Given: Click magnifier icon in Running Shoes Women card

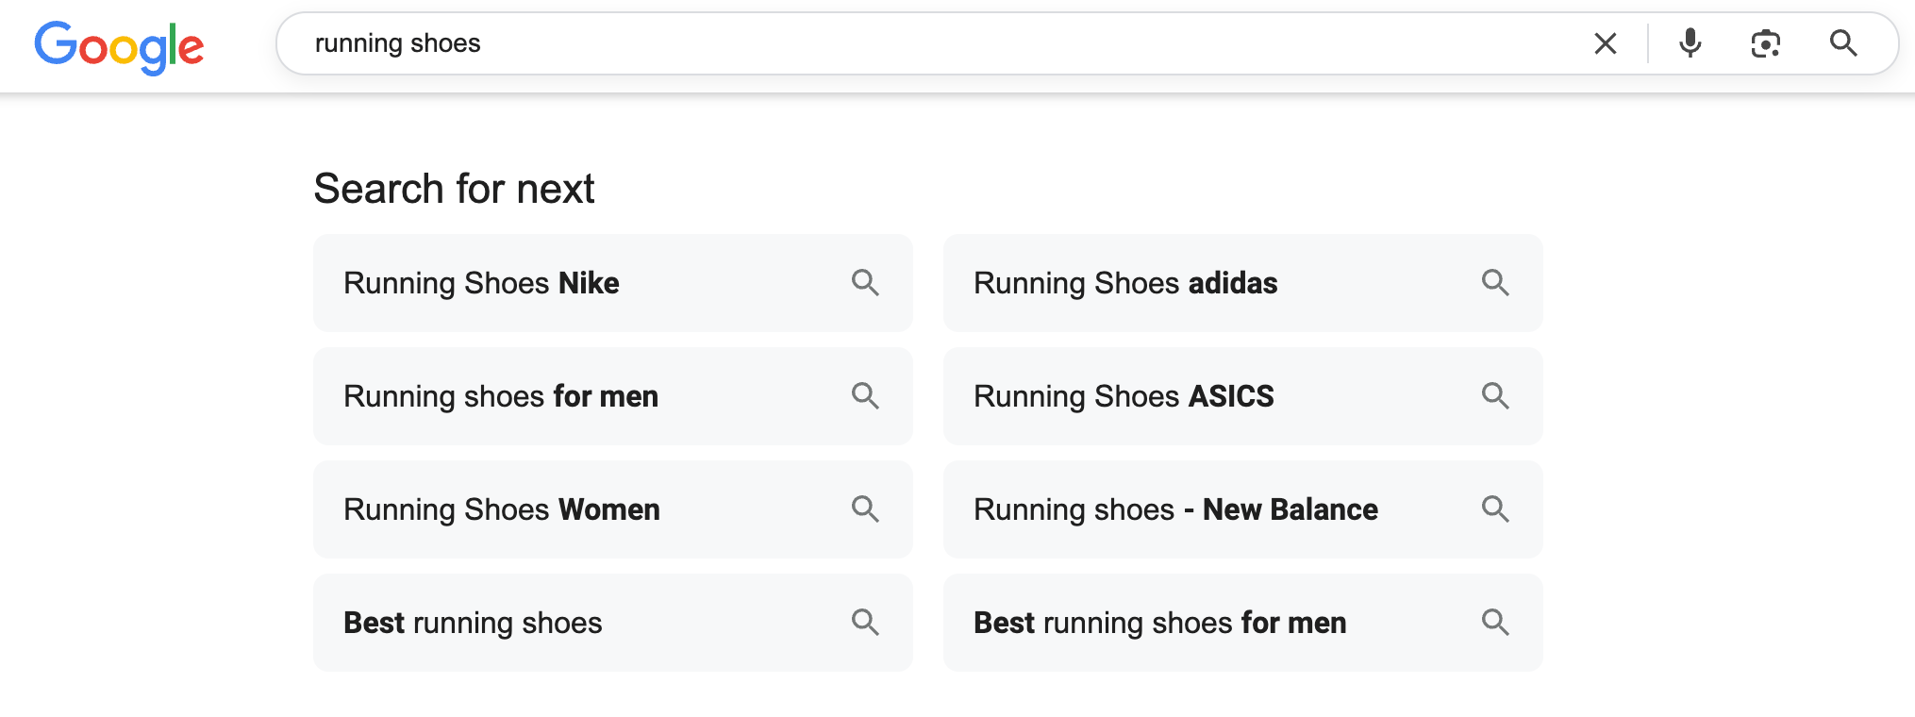Looking at the screenshot, I should pyautogui.click(x=865, y=509).
